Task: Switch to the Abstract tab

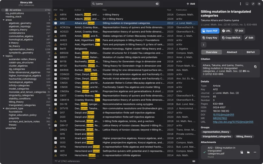Action: (x=232, y=52)
